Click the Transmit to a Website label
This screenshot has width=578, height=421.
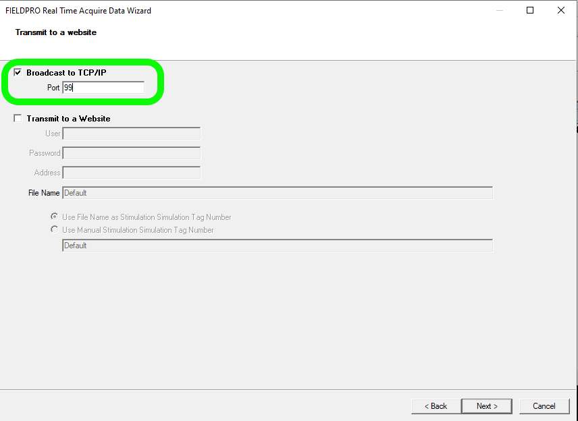coord(69,119)
